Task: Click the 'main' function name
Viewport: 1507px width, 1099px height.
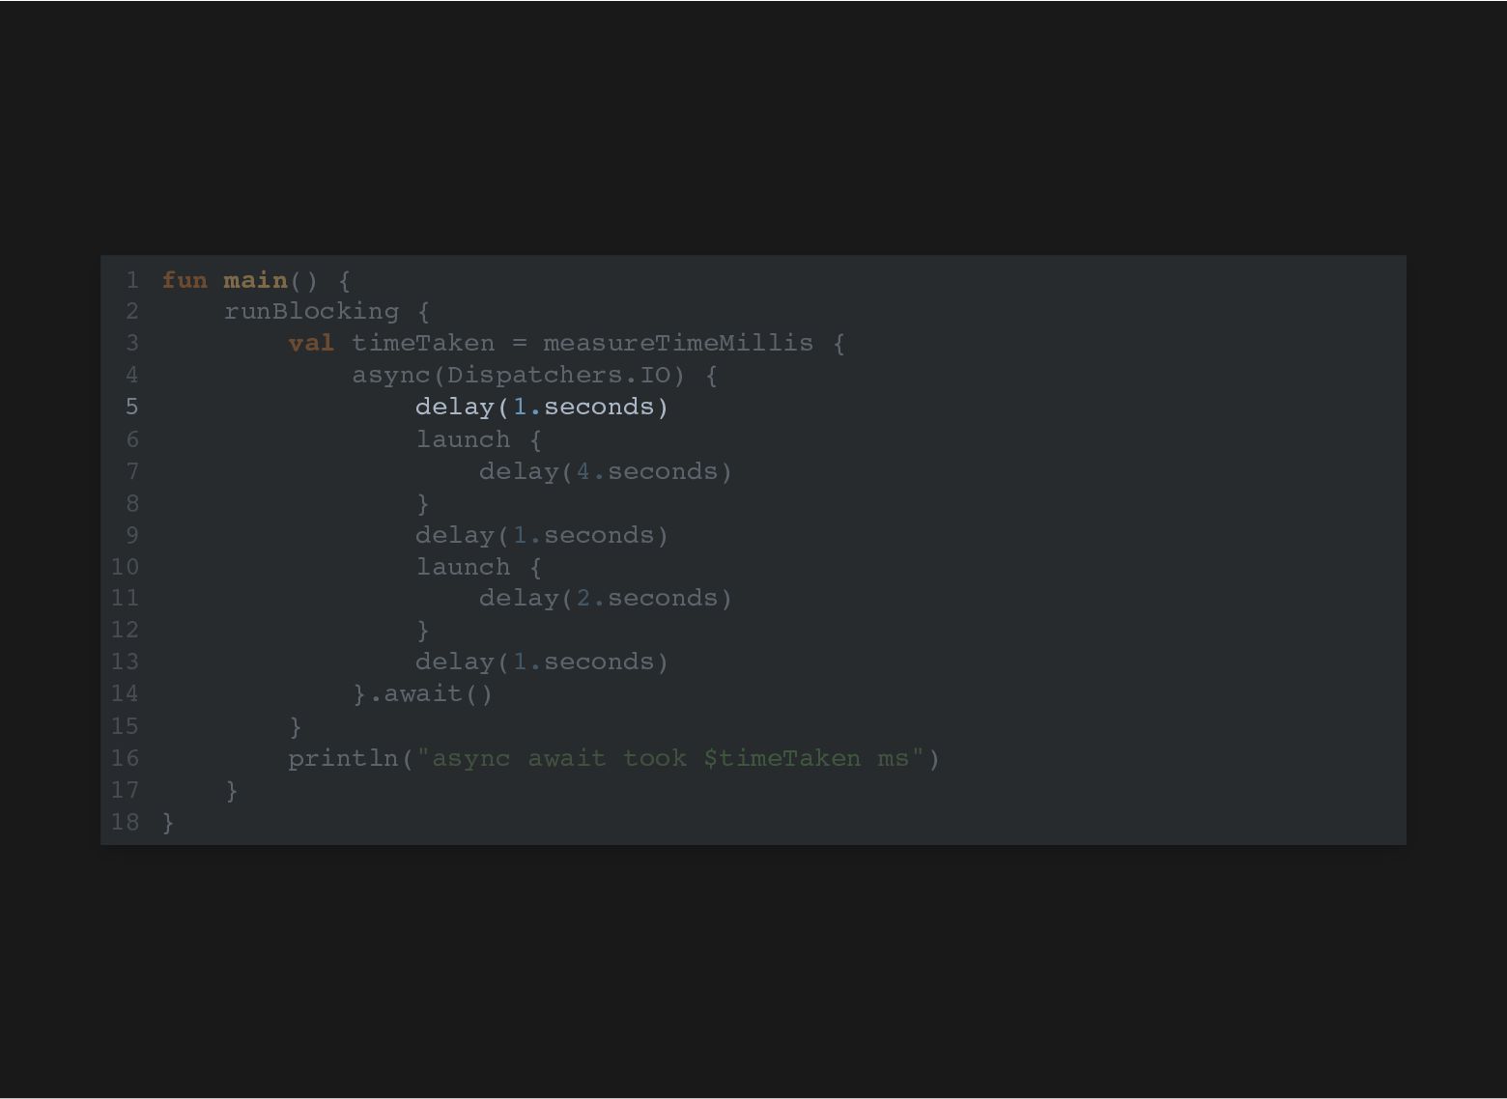Action: pos(255,280)
